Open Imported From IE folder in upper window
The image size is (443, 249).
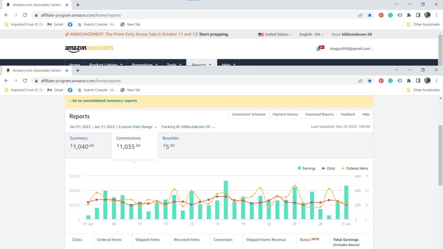pyautogui.click(x=23, y=24)
